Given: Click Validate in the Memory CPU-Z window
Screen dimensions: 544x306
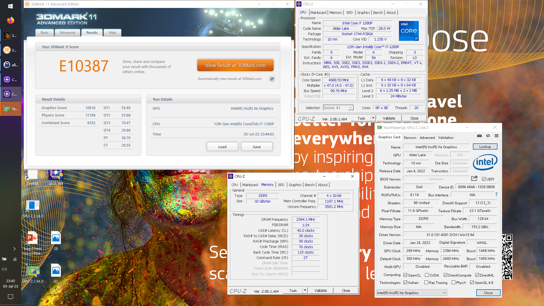Looking at the screenshot, I should pyautogui.click(x=320, y=290).
